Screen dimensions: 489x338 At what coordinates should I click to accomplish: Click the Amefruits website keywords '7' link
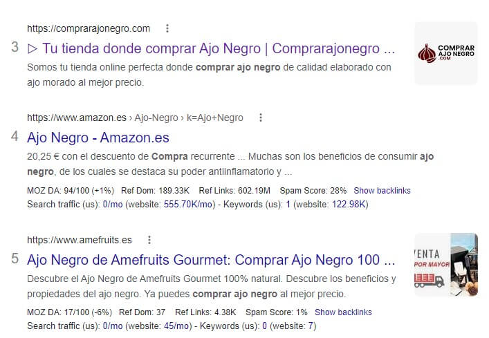311,326
